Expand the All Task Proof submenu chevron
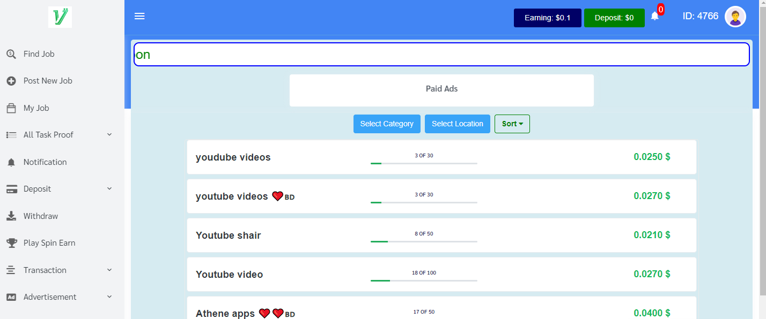This screenshot has width=766, height=319. click(109, 134)
